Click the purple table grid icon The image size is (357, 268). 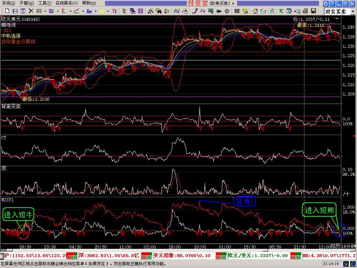(x=140, y=11)
